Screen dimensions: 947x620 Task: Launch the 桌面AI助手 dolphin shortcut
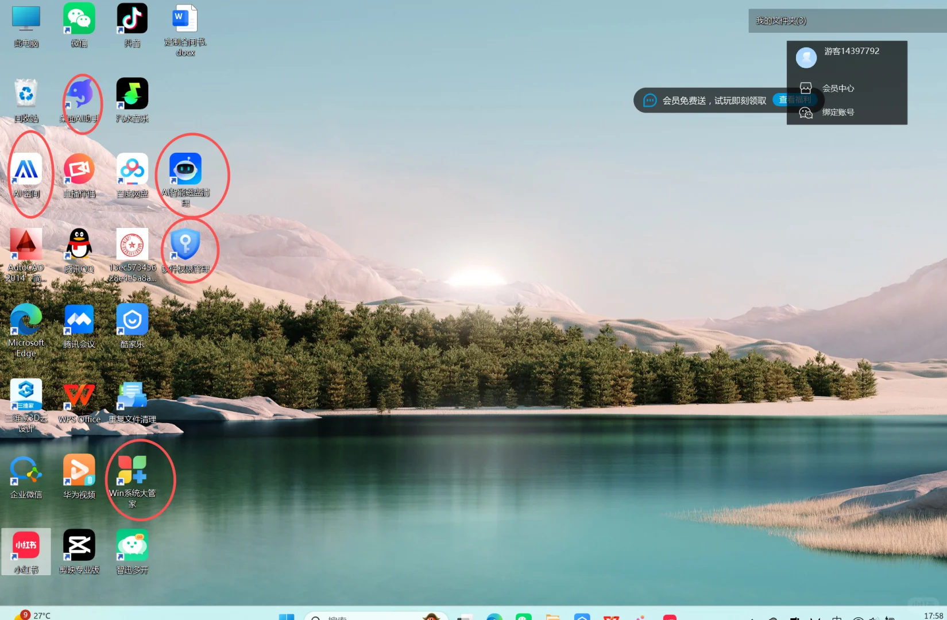[x=79, y=100]
